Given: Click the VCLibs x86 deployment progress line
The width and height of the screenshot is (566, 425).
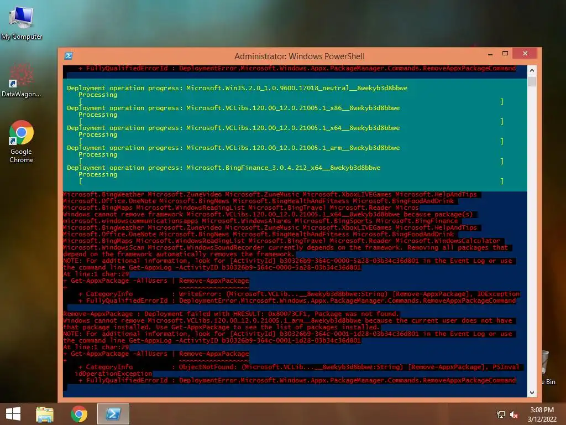Looking at the screenshot, I should (x=233, y=108).
